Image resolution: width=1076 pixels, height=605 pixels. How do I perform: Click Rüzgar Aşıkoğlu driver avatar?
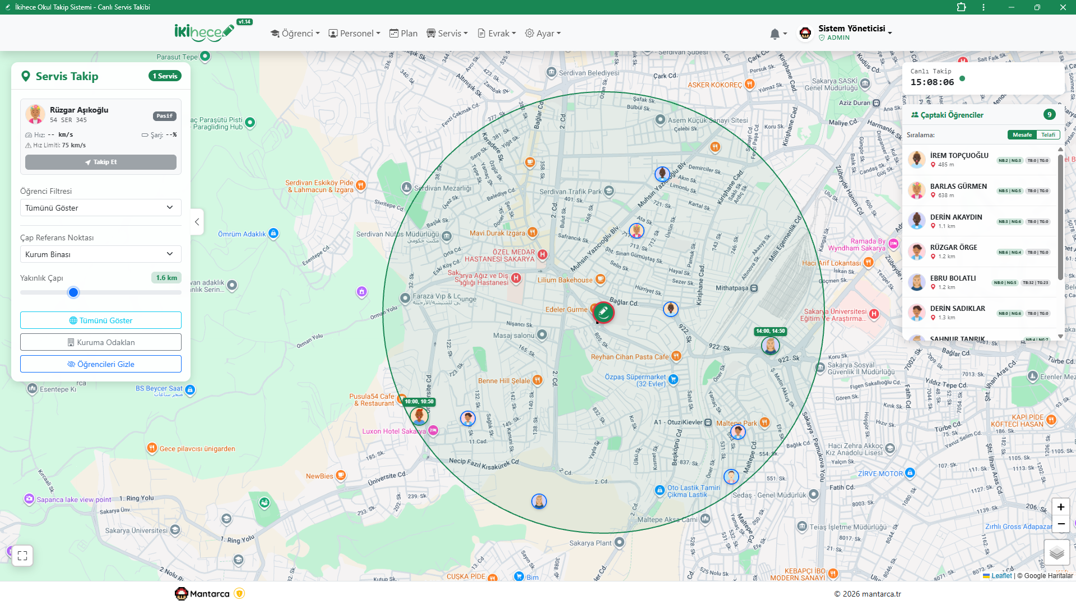click(35, 114)
